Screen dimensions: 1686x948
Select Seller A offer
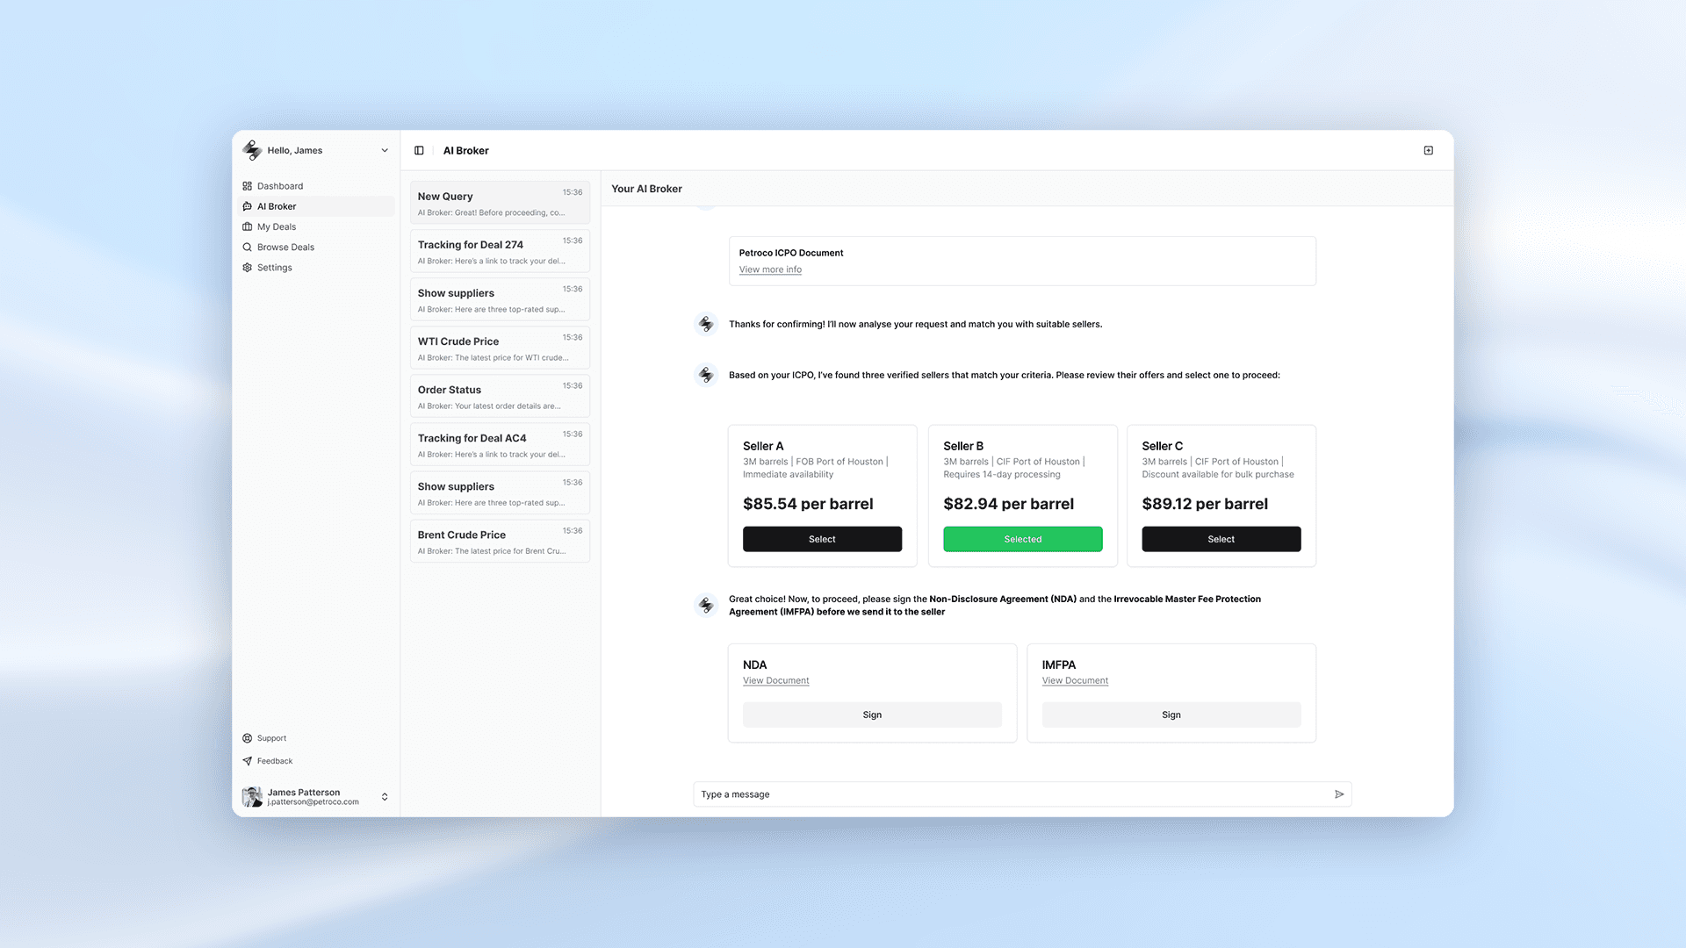point(822,539)
